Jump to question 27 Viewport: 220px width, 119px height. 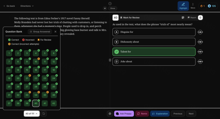click(27, 87)
